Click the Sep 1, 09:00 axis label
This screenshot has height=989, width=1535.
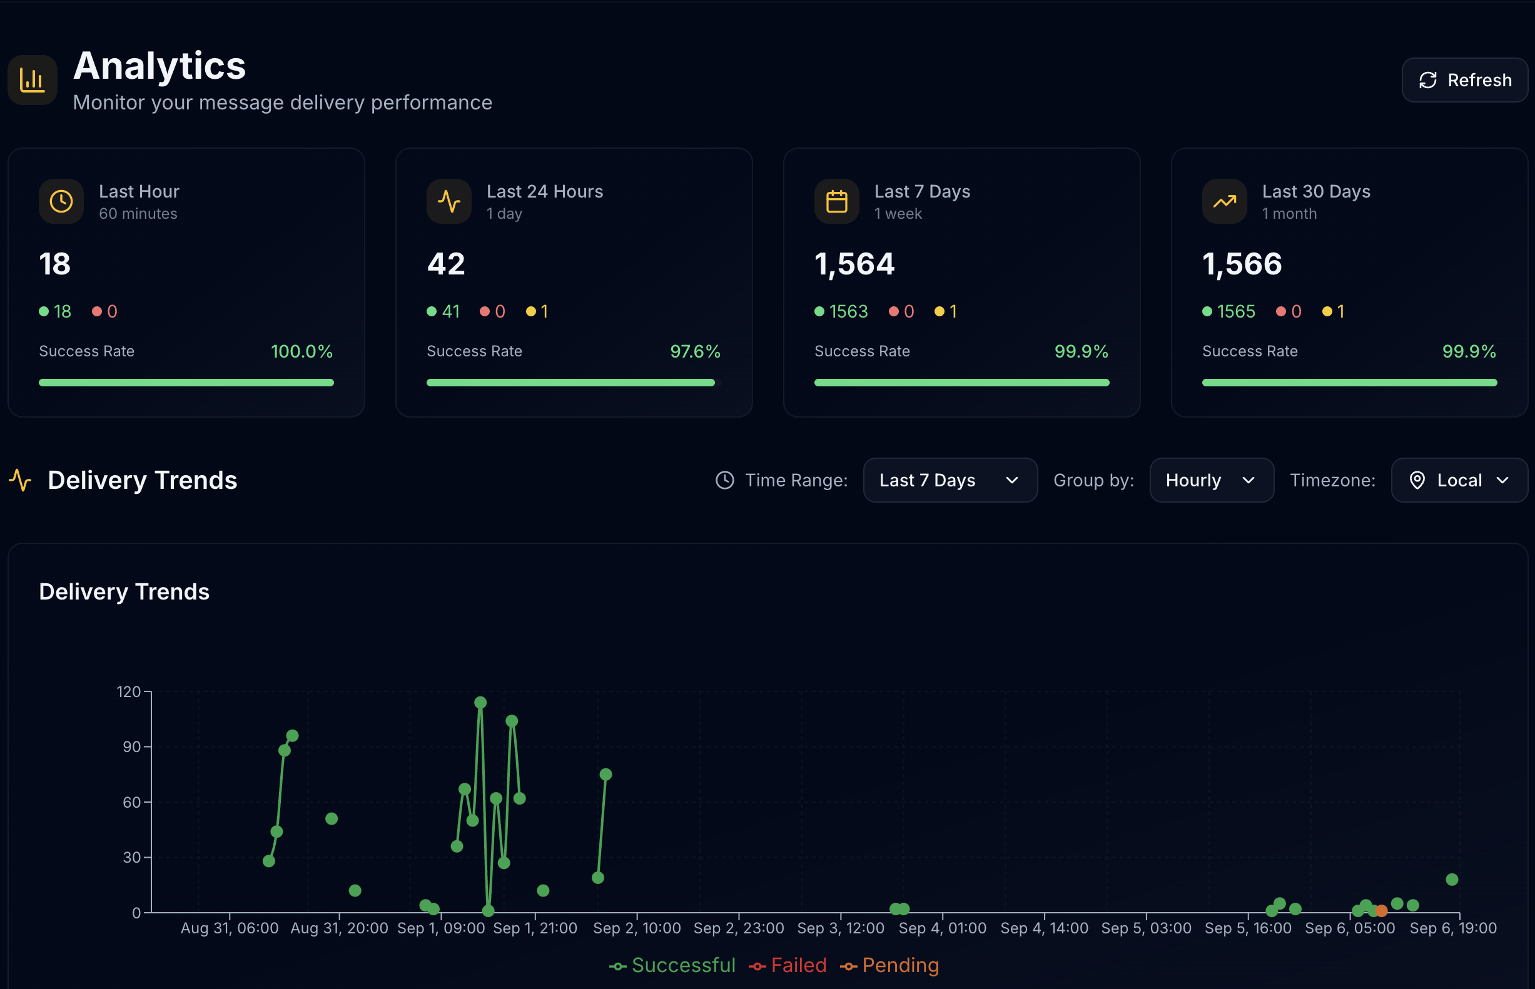click(441, 928)
